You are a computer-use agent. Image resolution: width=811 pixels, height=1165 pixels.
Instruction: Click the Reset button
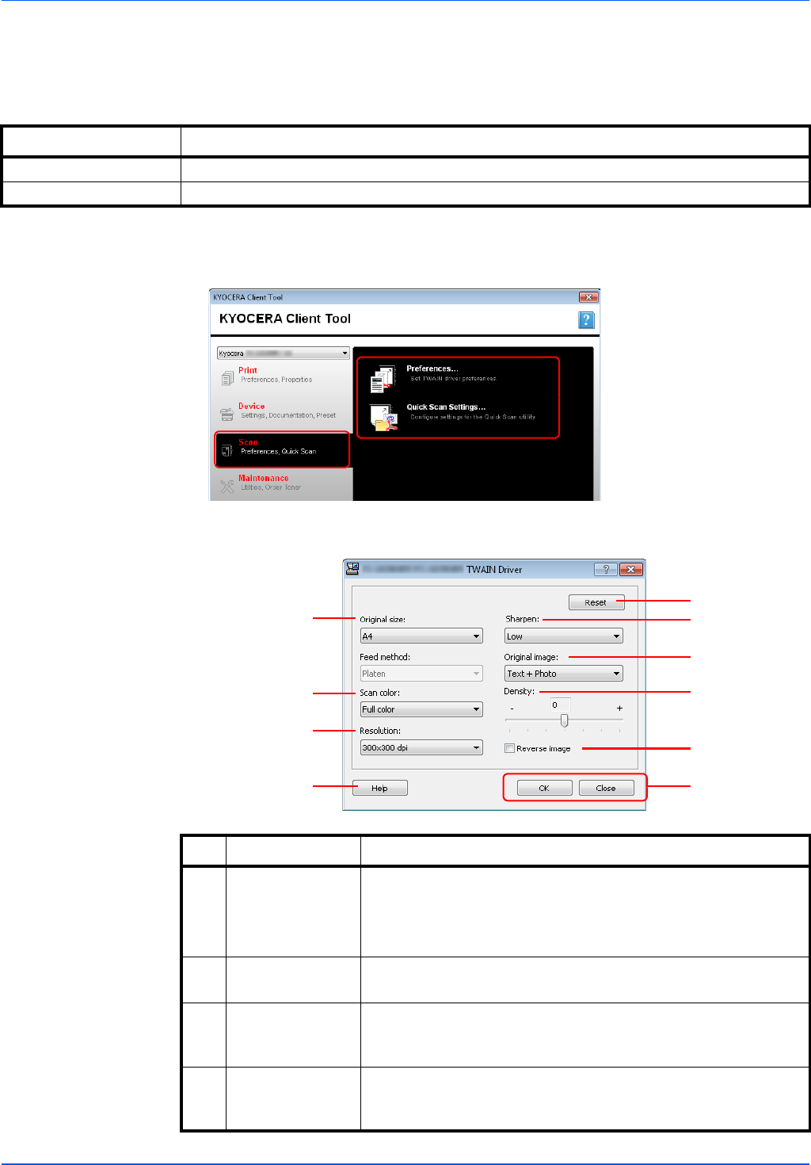point(596,602)
